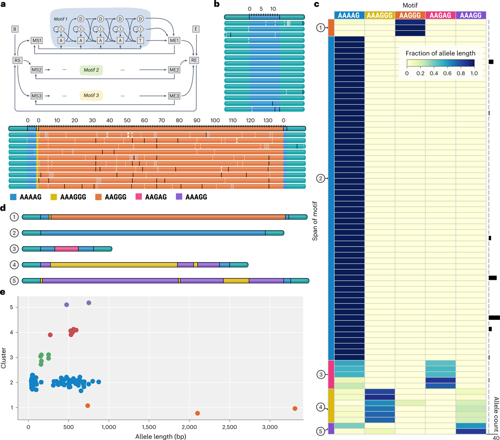Screen dimensions: 500x440
Task: Select circled number 3 in panel d
Action: [14, 249]
